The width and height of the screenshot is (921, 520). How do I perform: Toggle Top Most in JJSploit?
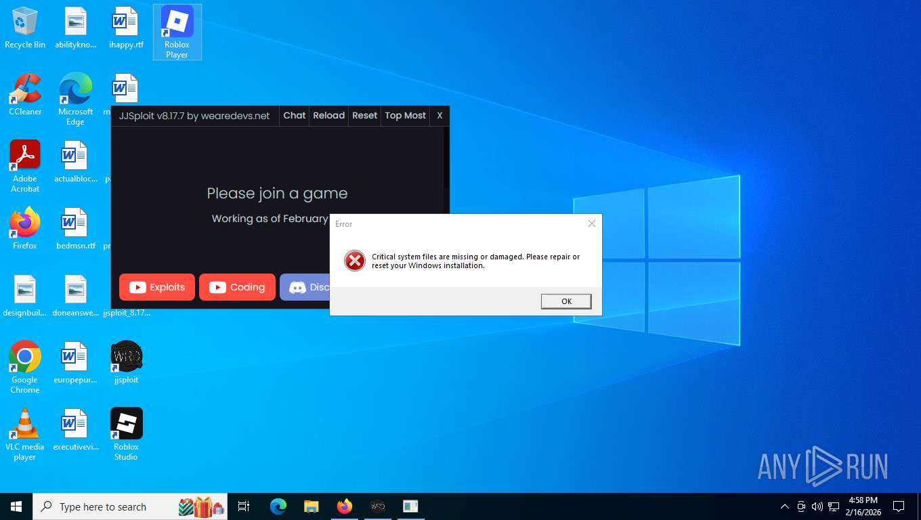405,116
